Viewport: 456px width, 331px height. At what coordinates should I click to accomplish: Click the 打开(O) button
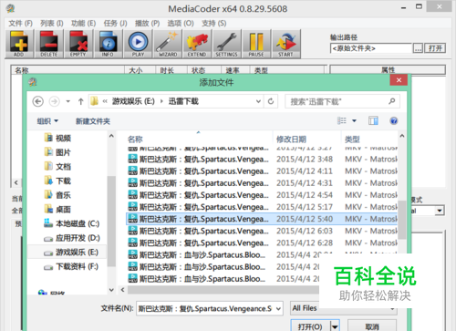click(x=310, y=326)
